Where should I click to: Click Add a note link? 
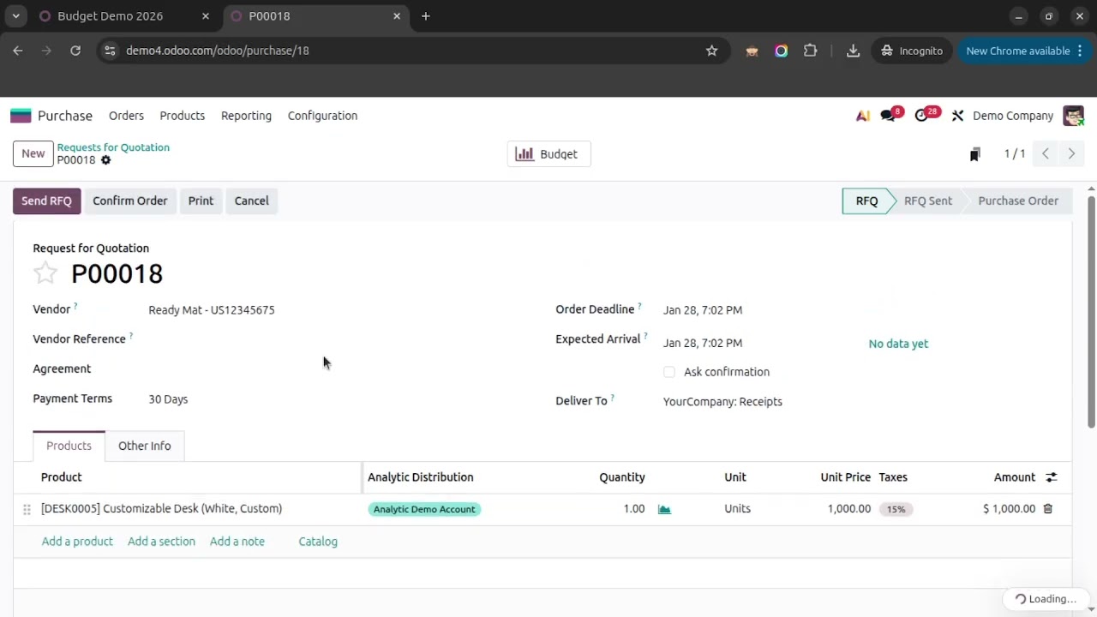pyautogui.click(x=237, y=542)
